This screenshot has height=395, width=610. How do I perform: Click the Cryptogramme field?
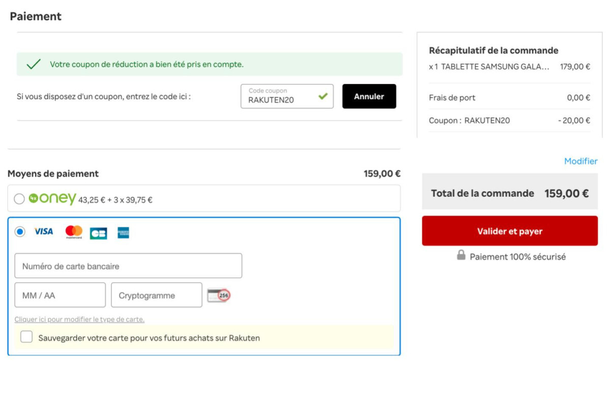click(157, 295)
